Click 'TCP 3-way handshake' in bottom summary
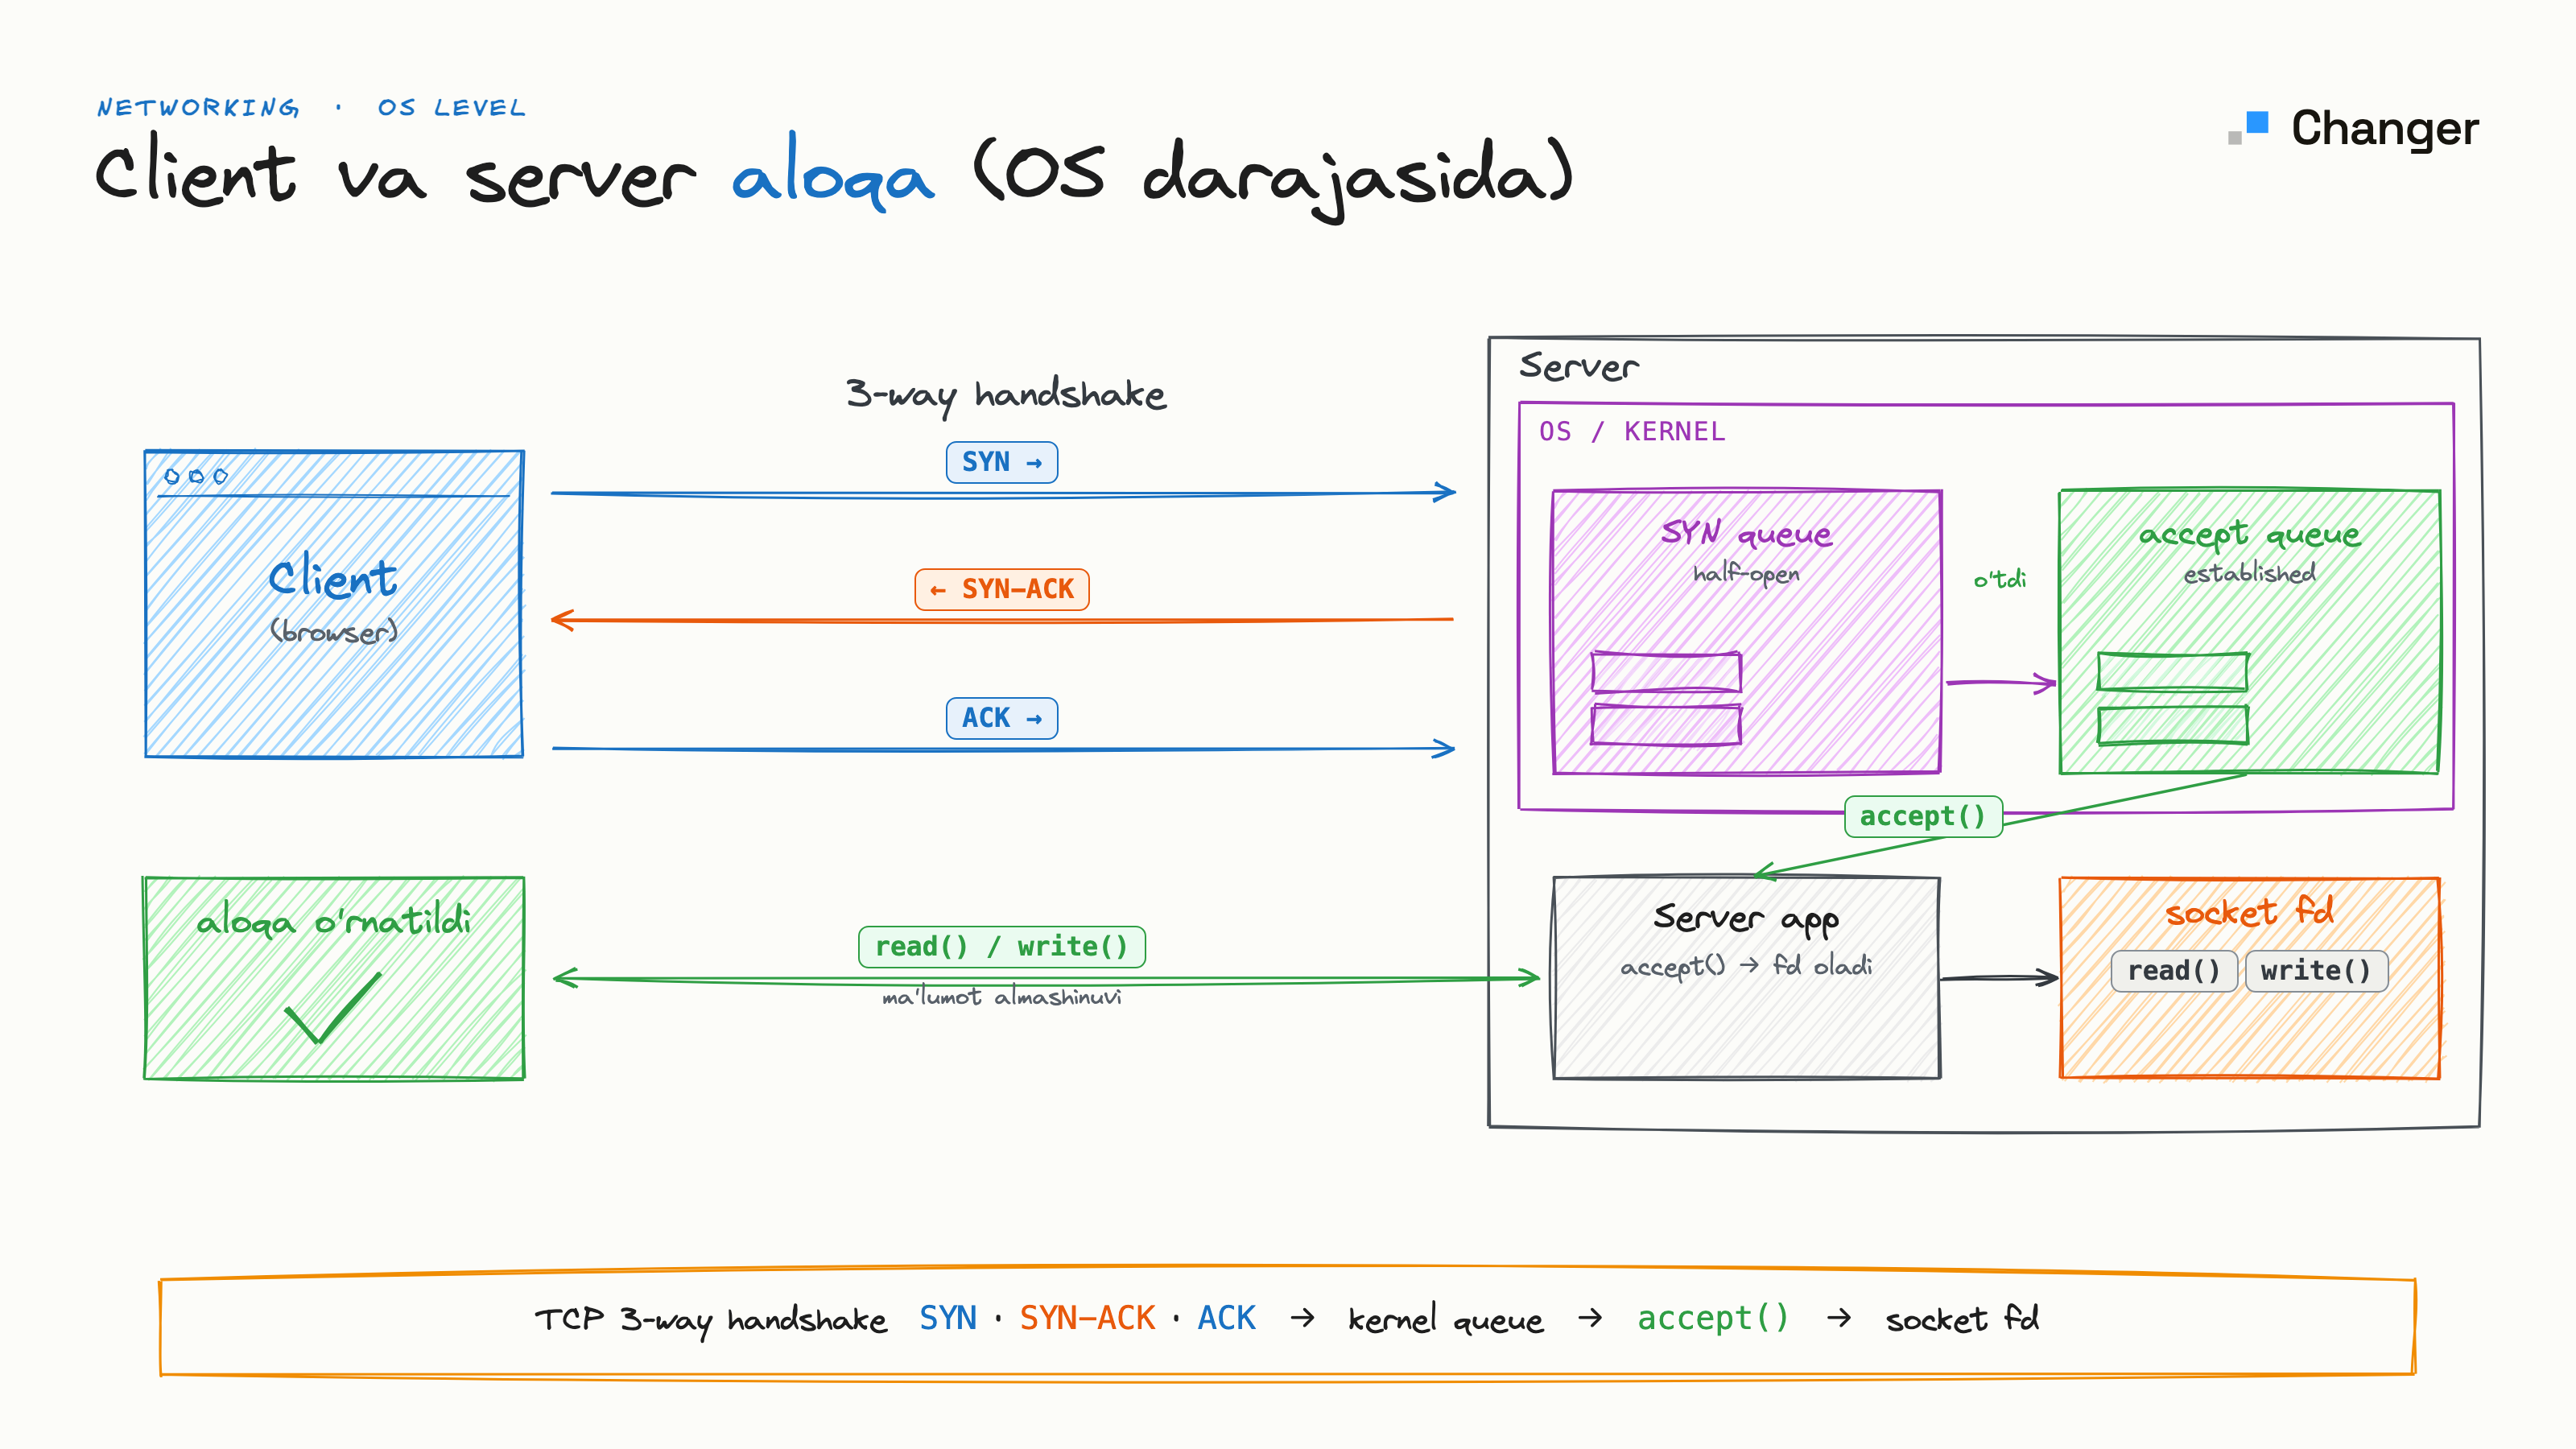Image resolution: width=2576 pixels, height=1449 pixels. [x=710, y=1320]
